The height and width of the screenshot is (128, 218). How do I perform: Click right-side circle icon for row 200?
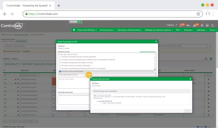[208, 115]
